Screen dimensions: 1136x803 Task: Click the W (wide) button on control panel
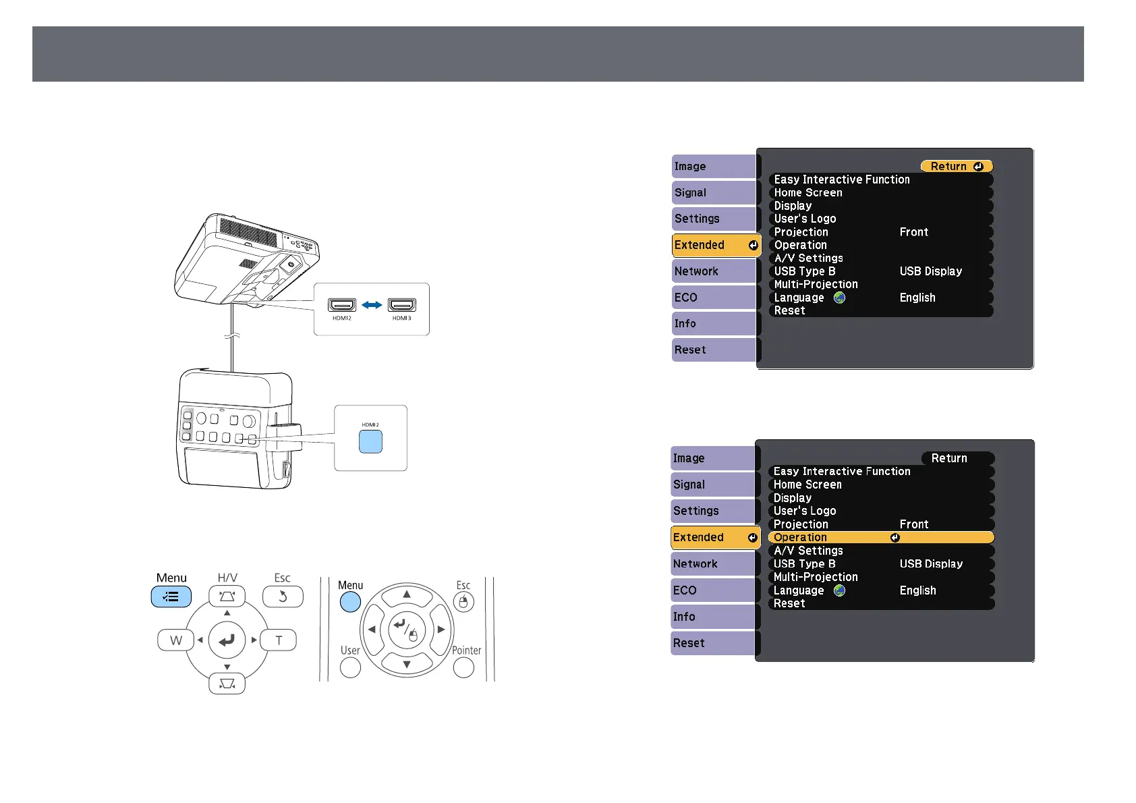pos(176,640)
